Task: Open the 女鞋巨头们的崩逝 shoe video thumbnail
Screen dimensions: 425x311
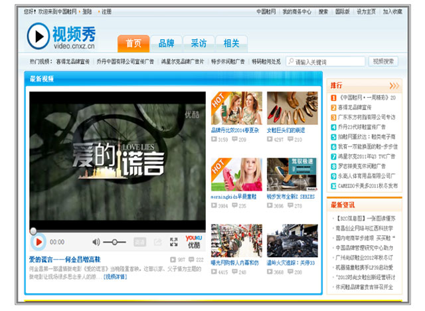Action: point(292,108)
